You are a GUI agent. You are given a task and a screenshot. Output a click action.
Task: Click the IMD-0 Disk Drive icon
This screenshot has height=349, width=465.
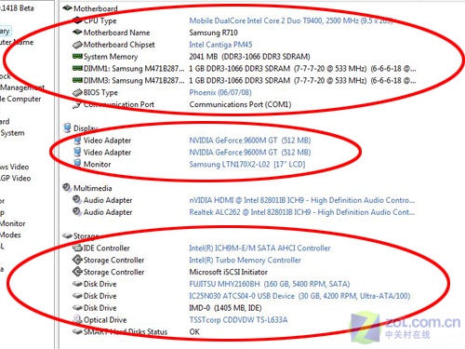[x=77, y=308]
